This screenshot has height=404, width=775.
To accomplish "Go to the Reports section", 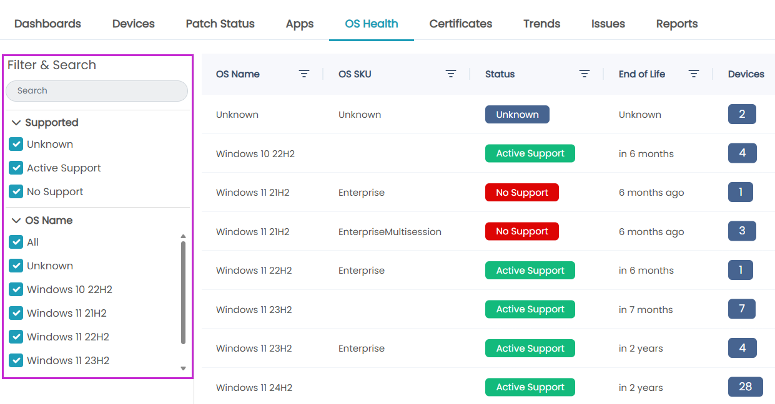I will coord(676,24).
